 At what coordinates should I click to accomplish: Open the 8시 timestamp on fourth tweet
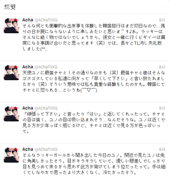click(162, 150)
